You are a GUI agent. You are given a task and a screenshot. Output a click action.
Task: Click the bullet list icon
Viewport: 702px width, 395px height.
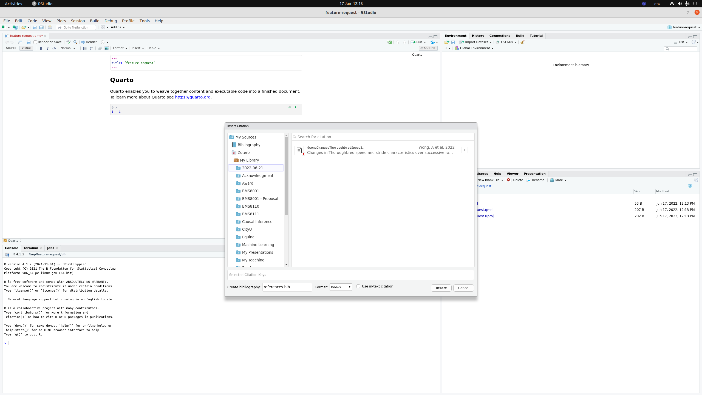click(x=85, y=48)
